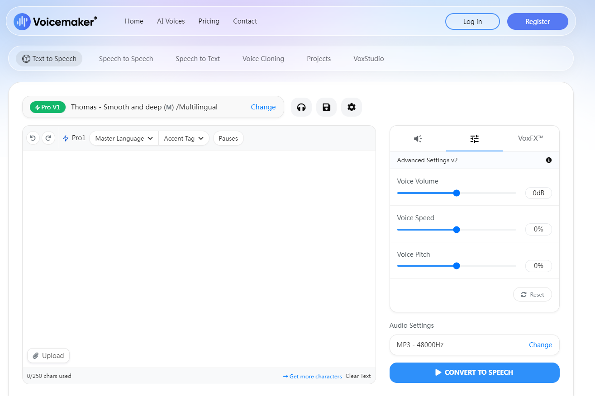Redo the last text edit
This screenshot has width=595, height=396.
point(48,138)
